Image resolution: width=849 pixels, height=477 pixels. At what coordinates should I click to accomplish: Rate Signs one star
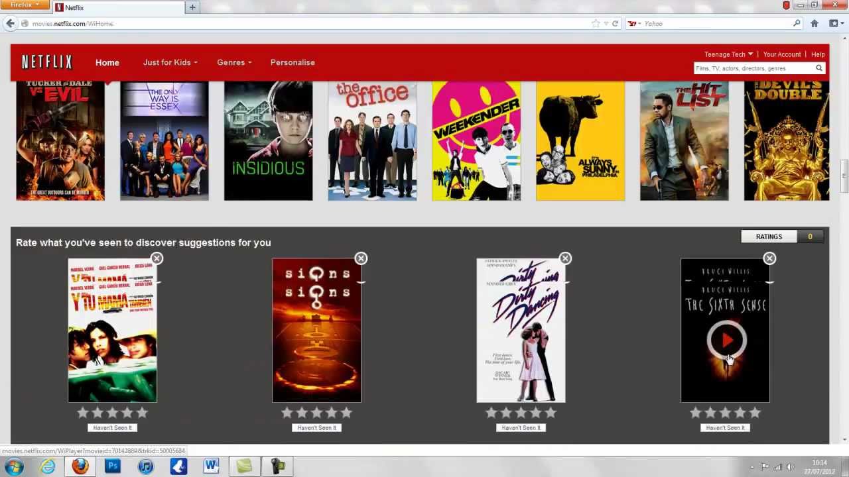pyautogui.click(x=287, y=413)
